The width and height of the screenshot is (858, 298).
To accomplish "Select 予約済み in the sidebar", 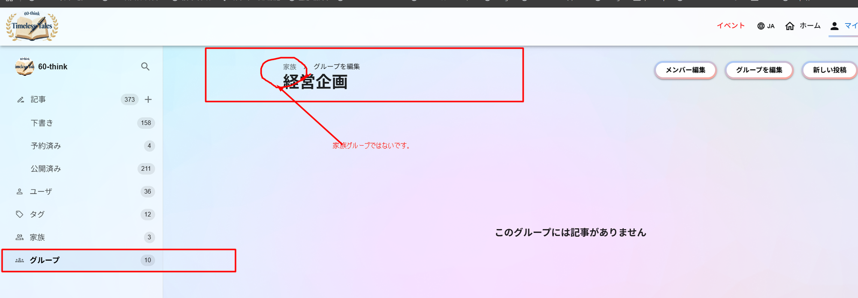I will coord(46,146).
